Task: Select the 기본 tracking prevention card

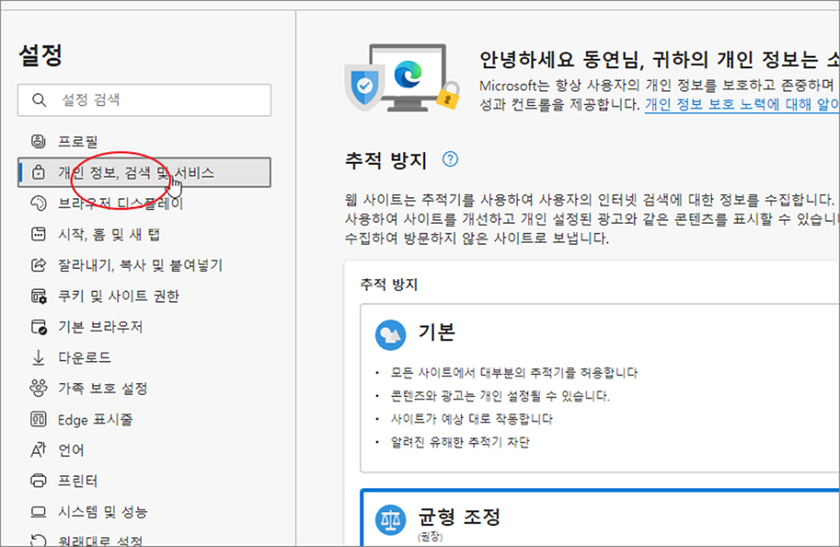Action: click(599, 388)
